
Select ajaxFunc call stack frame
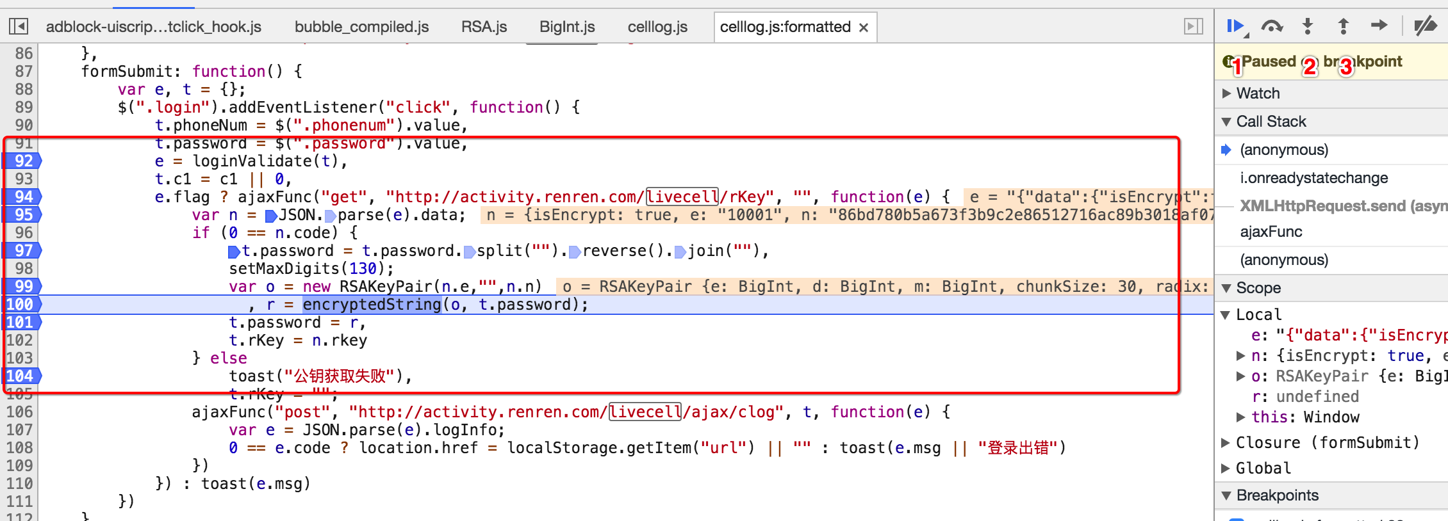(1271, 232)
